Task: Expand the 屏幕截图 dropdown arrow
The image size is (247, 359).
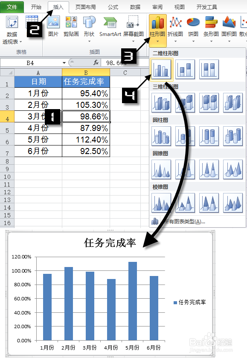Action: point(134,42)
